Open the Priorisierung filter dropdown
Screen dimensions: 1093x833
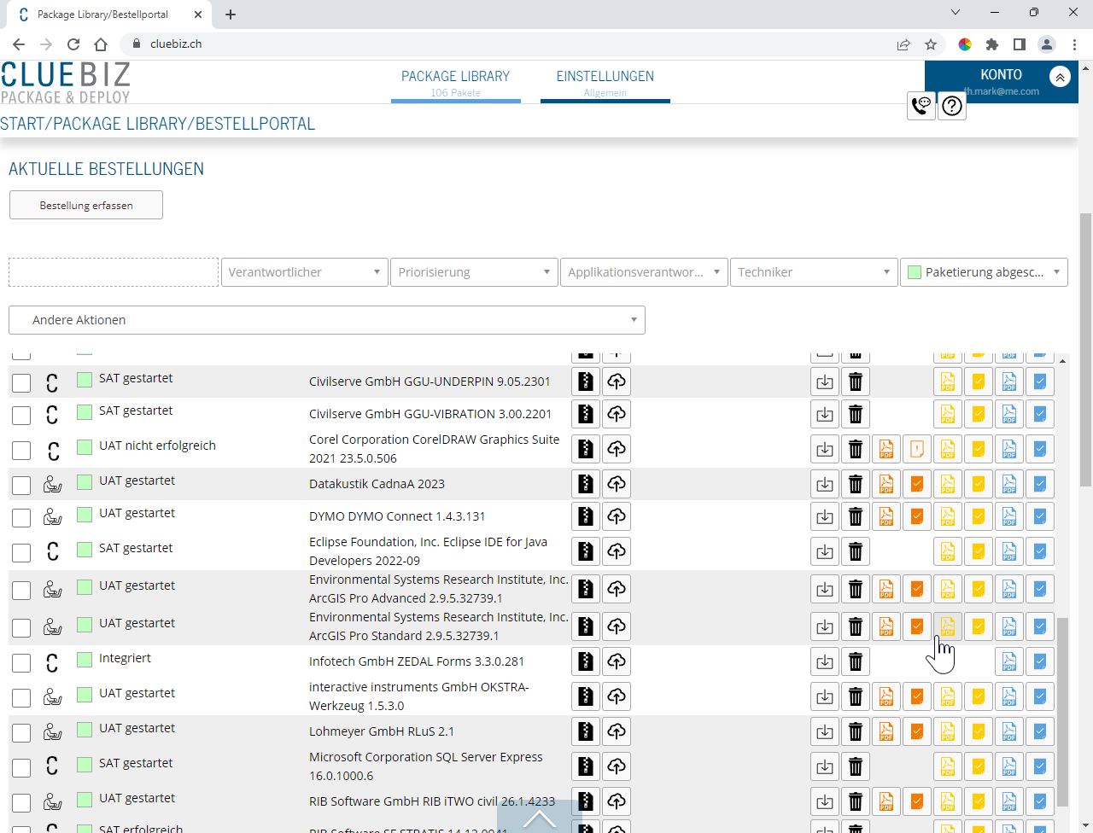474,272
